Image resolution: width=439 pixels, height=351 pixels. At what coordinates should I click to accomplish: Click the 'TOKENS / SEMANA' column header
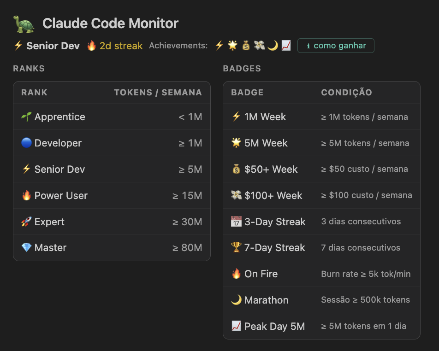tap(158, 93)
